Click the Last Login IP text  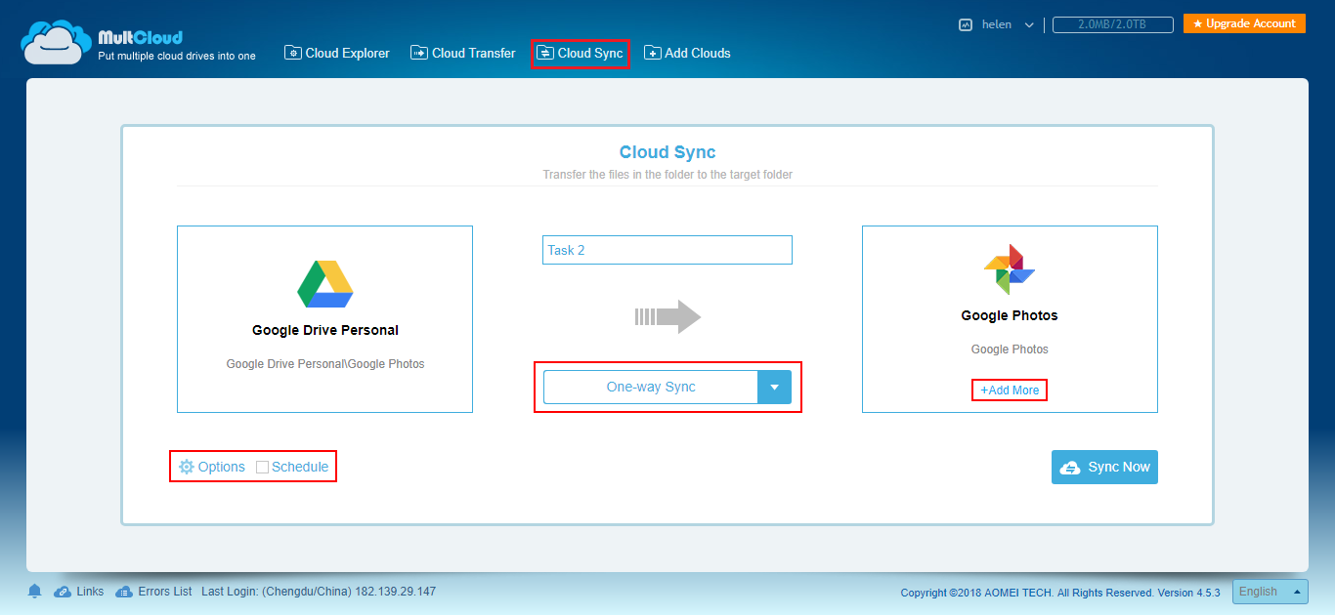319,591
